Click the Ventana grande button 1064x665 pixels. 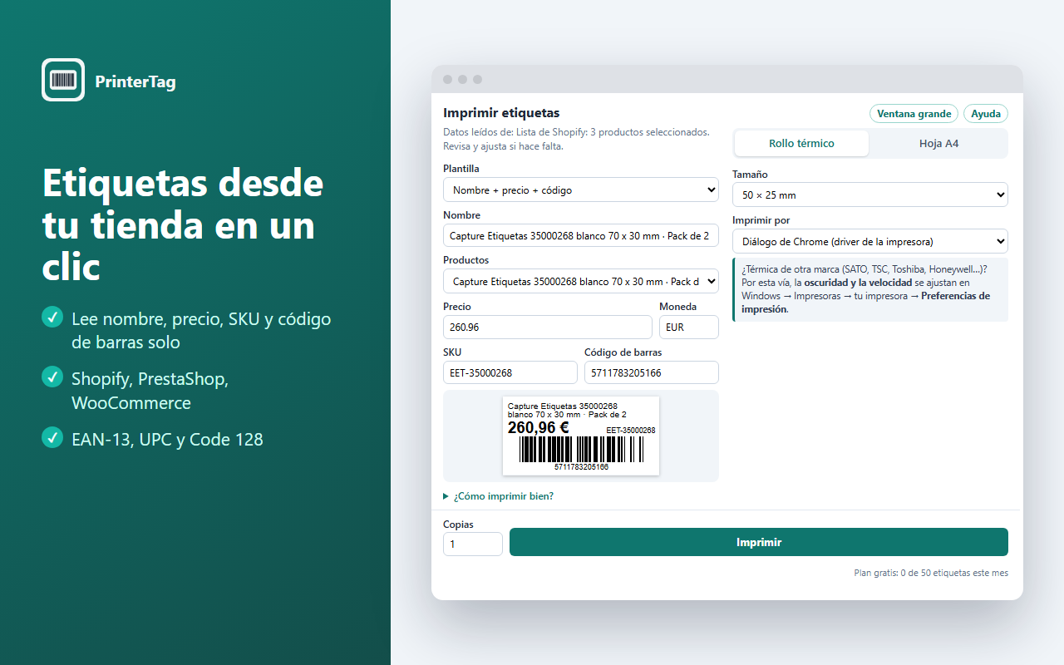click(914, 114)
